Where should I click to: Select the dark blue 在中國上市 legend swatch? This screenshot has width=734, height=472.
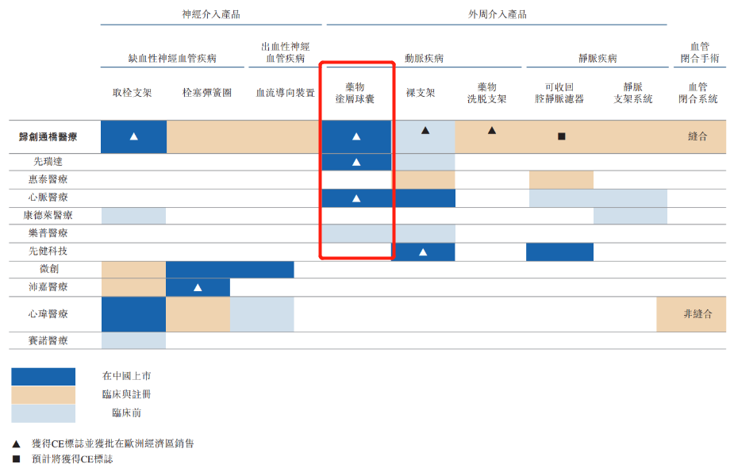[43, 376]
